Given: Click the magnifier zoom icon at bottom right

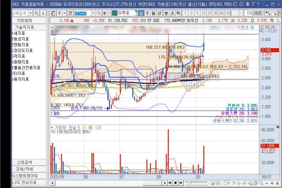Looking at the screenshot, I should [x=261, y=183].
